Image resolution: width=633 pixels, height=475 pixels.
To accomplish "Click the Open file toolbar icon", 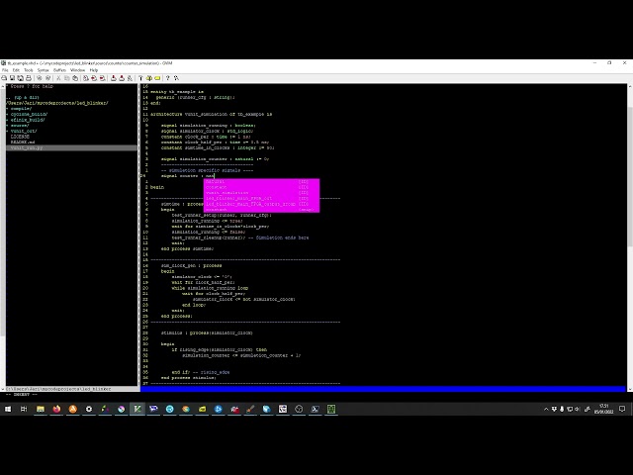I will pyautogui.click(x=4, y=78).
